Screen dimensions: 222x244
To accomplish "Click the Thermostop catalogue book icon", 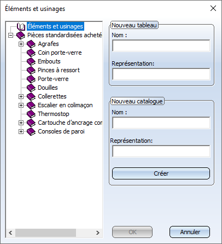I will [31, 114].
